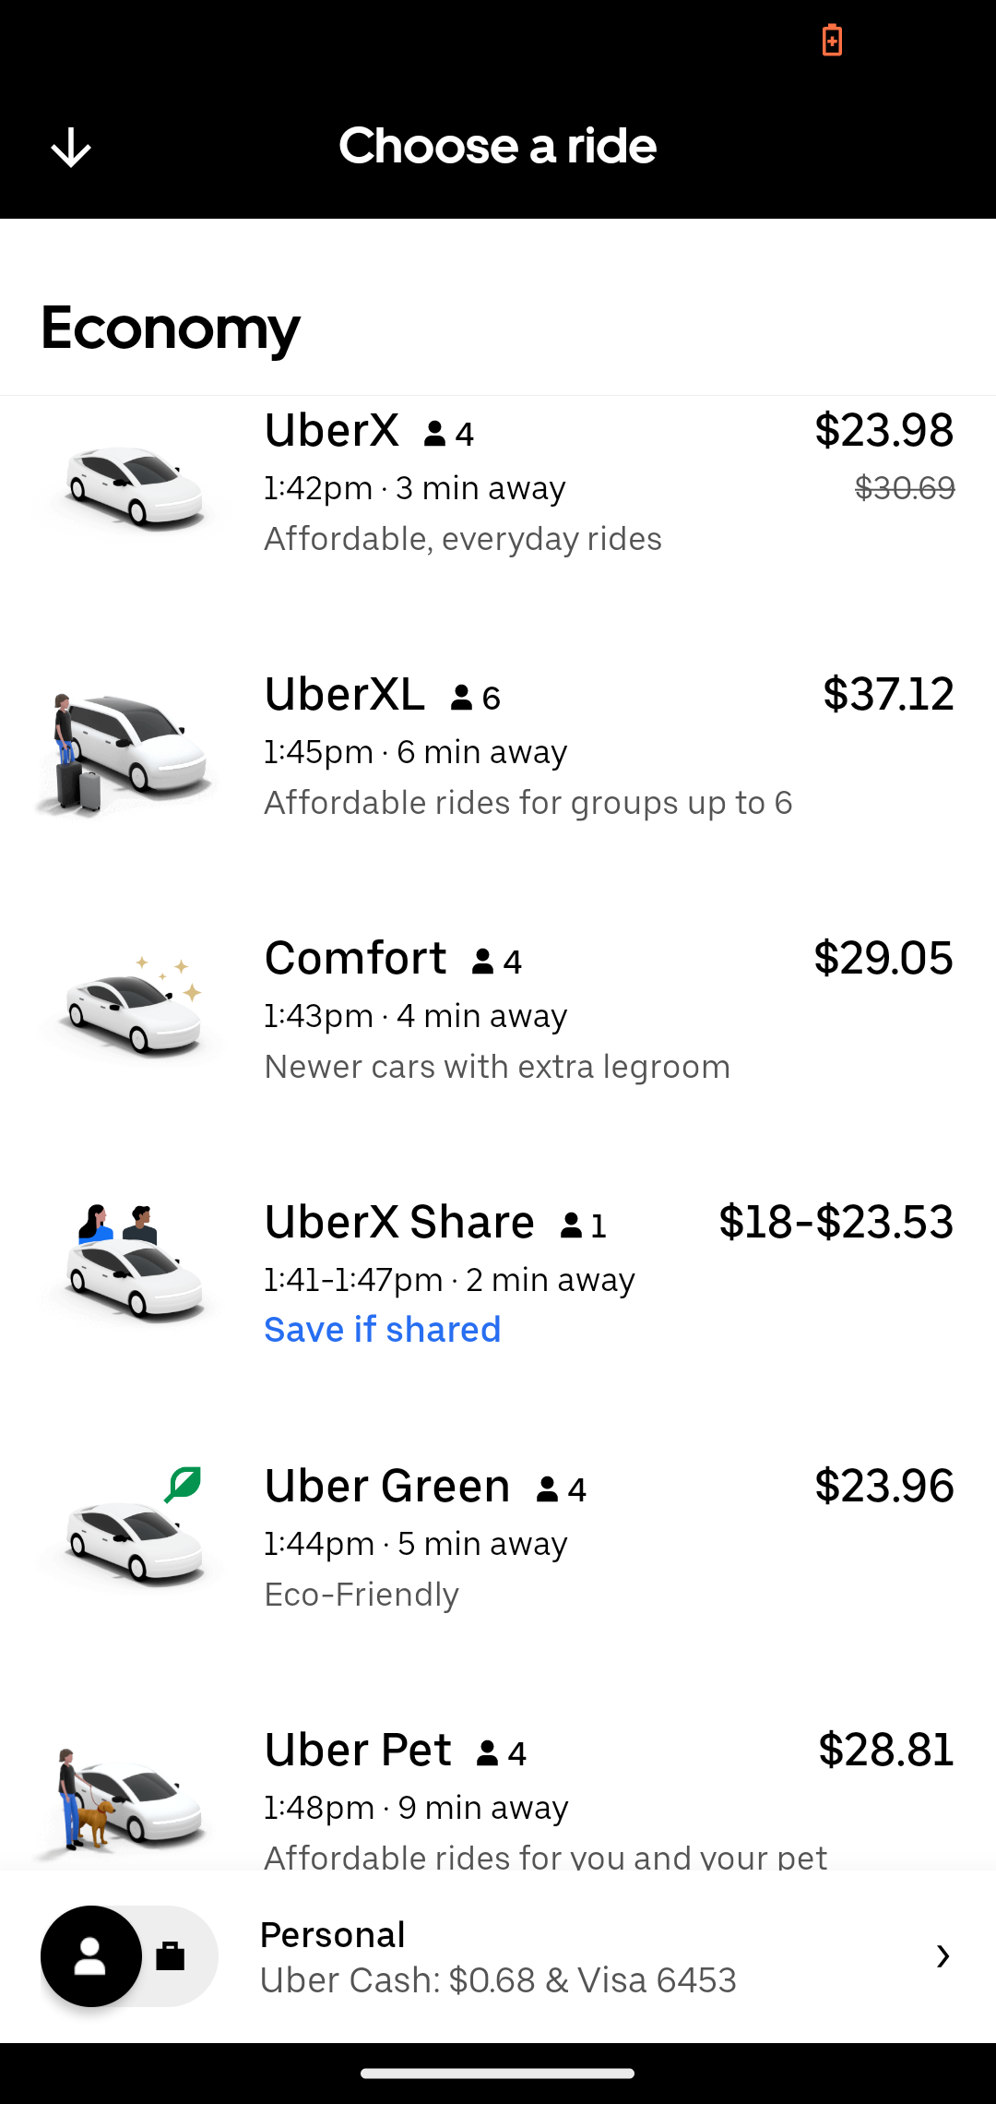This screenshot has width=996, height=2104.
Task: Tap the battery status icon
Action: click(832, 41)
